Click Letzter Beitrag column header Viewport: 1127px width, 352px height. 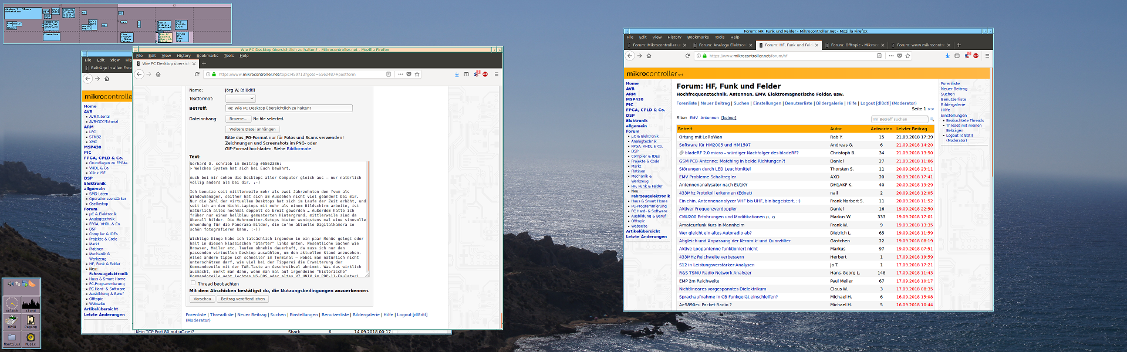912,129
